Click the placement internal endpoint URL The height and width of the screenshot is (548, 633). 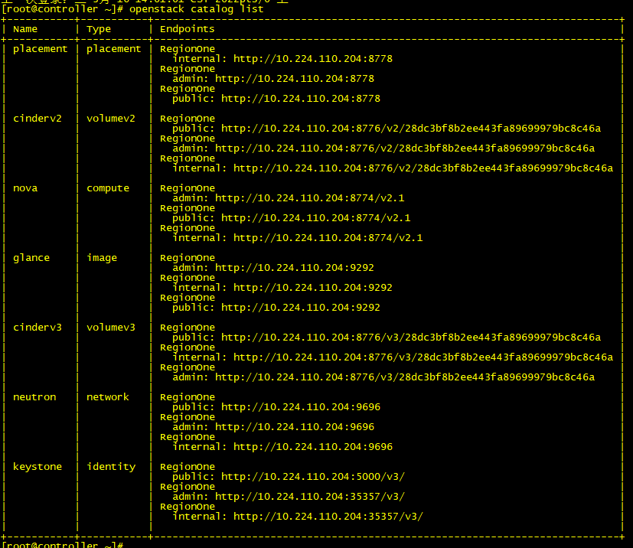tap(312, 59)
